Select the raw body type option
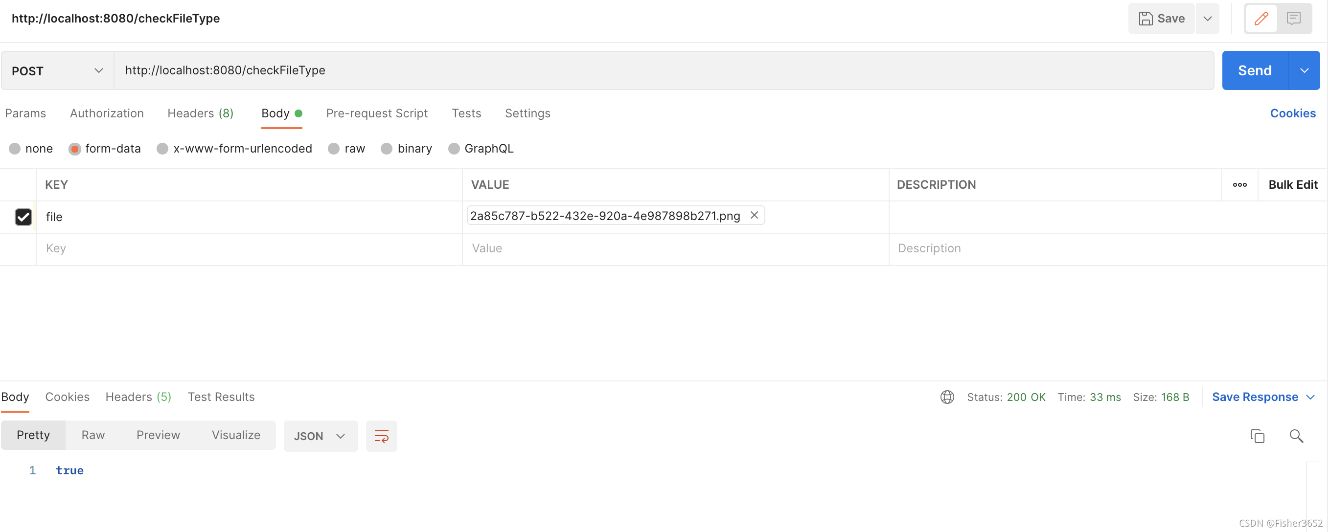Viewport: 1330px width, 532px height. (x=347, y=149)
